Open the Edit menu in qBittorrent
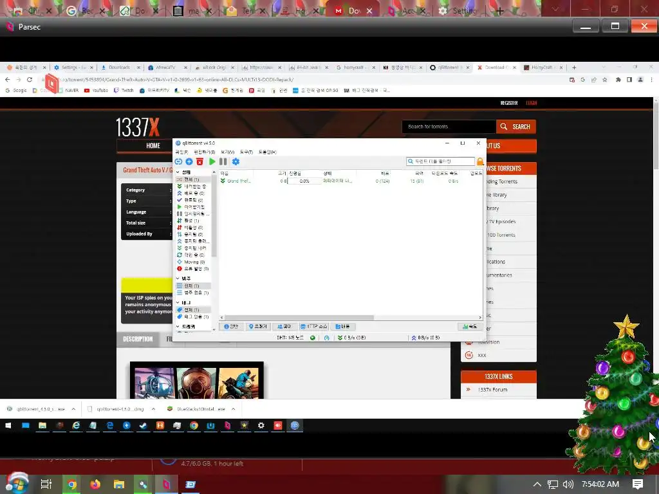Screen dimensions: 659x494 tap(204, 152)
